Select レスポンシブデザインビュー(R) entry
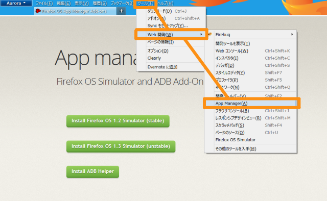Screen dimensions: 327x201 click(251, 118)
